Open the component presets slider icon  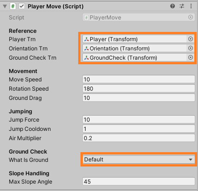(x=182, y=6)
